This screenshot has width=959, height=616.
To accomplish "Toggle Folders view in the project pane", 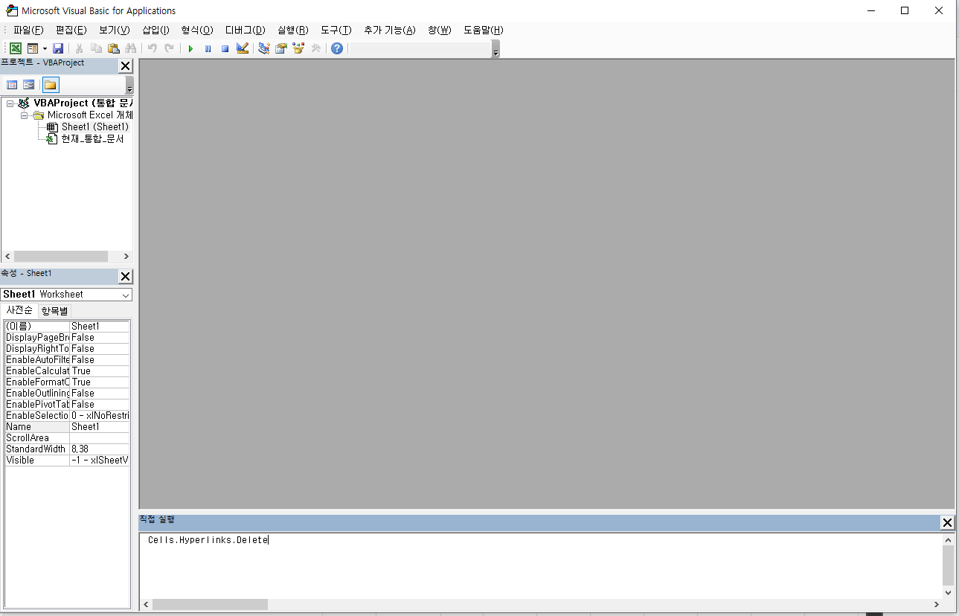I will pos(50,85).
